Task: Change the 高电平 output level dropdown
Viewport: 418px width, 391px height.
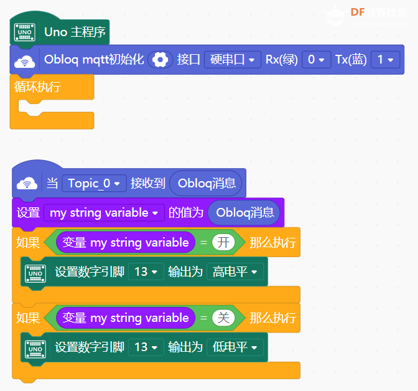Action: point(235,272)
